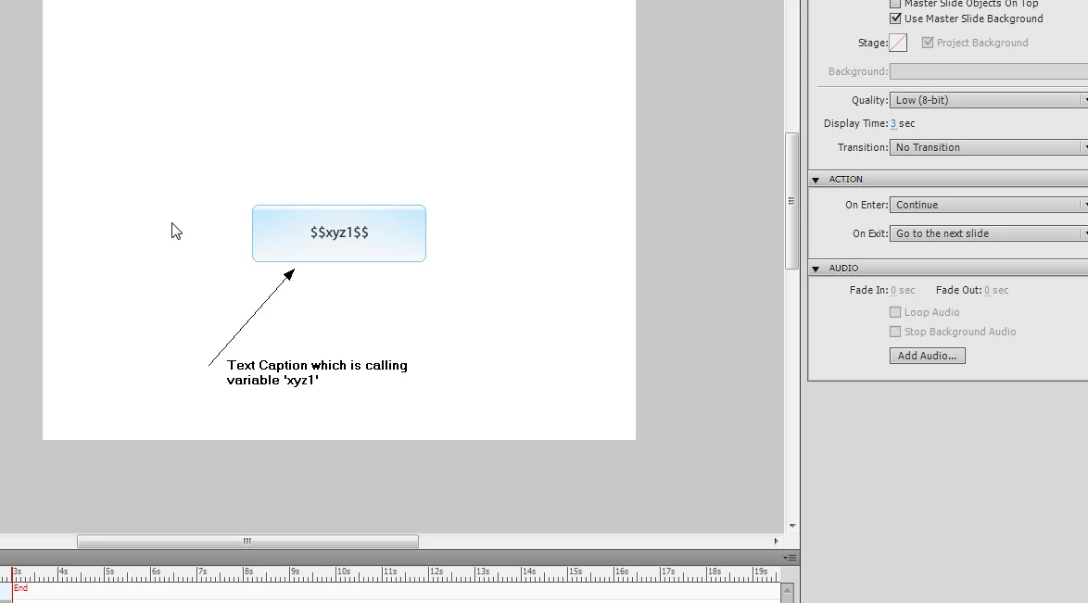Screen dimensions: 1088x603
Task: Toggle Master Slide Objects On Top checkbox
Action: click(895, 4)
